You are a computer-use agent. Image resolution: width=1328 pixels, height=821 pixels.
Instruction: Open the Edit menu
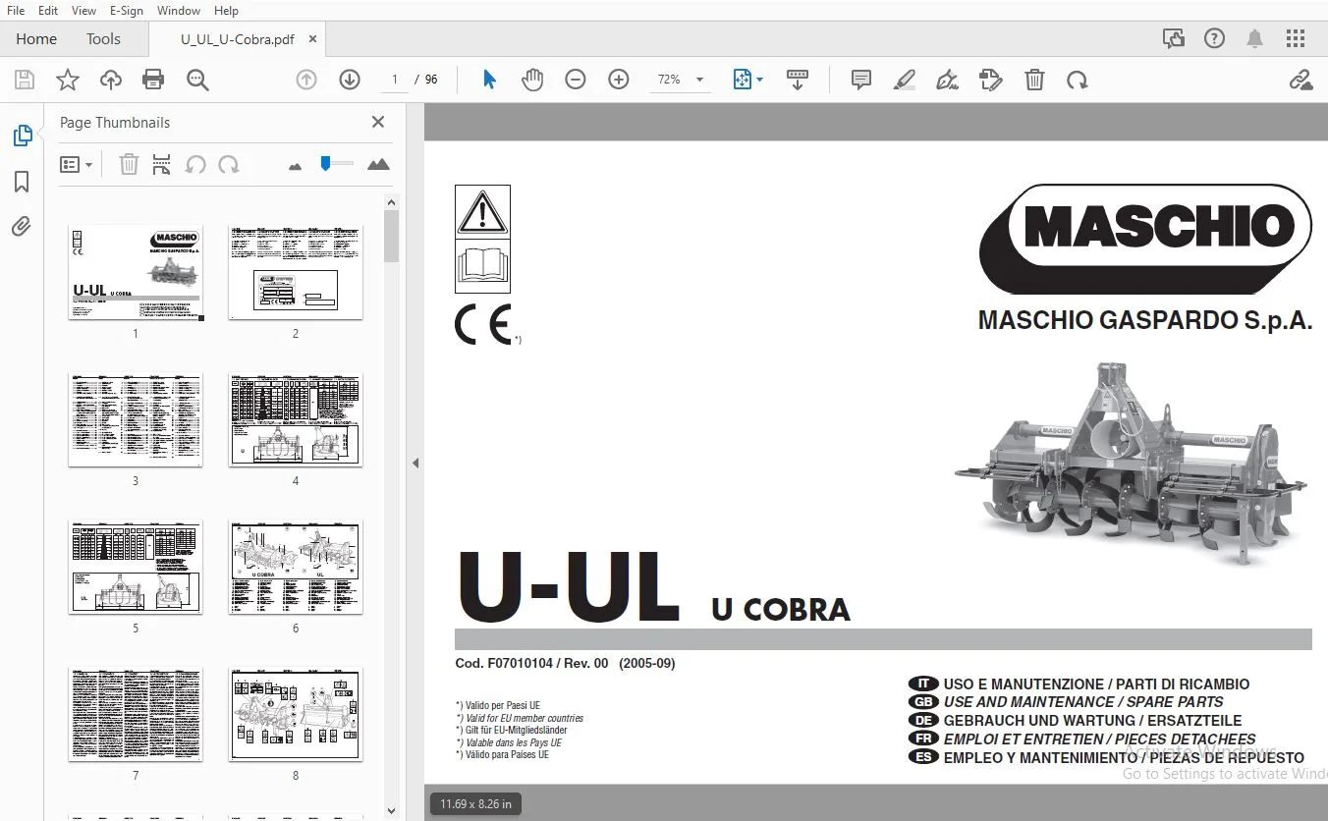[x=48, y=10]
